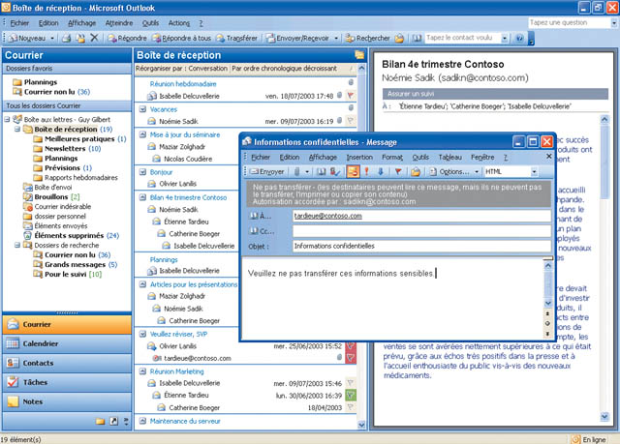Image resolution: width=620 pixels, height=444 pixels.
Task: Click the Cc... button
Action: [x=262, y=231]
